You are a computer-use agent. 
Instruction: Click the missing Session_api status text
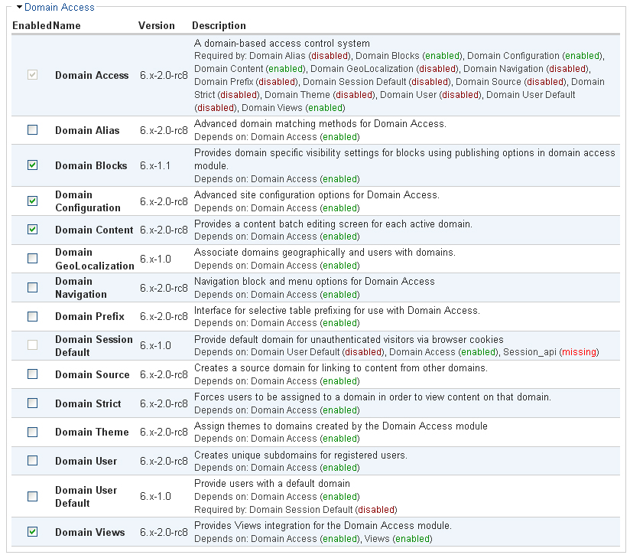tap(579, 353)
